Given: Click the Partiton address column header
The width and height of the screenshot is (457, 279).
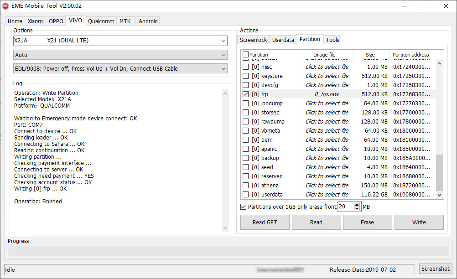Looking at the screenshot, I should pyautogui.click(x=411, y=55).
